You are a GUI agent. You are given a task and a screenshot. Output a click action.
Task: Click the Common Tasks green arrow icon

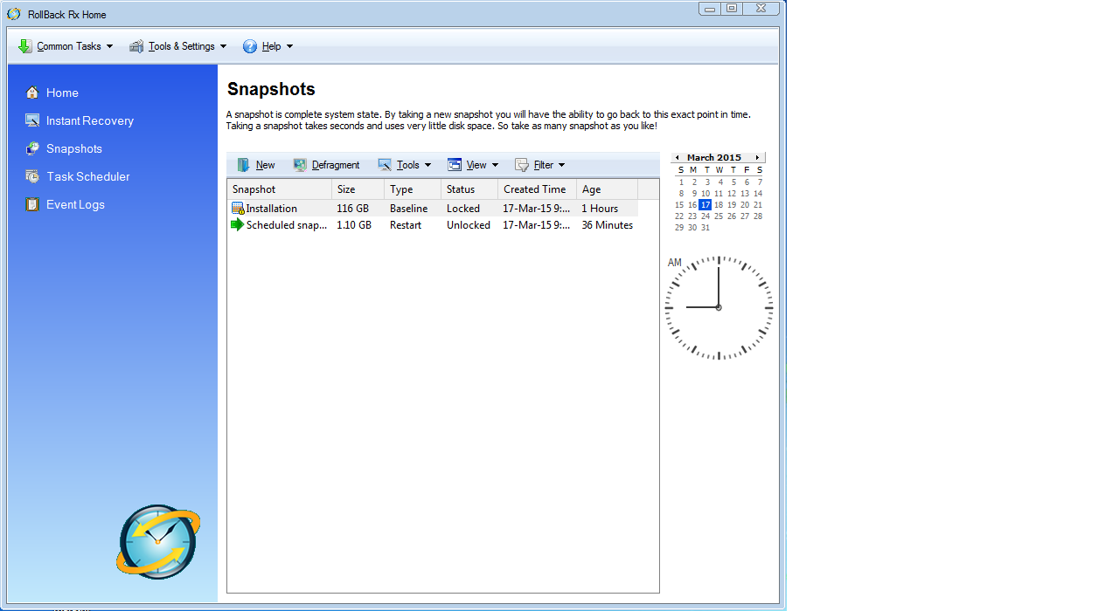(25, 46)
